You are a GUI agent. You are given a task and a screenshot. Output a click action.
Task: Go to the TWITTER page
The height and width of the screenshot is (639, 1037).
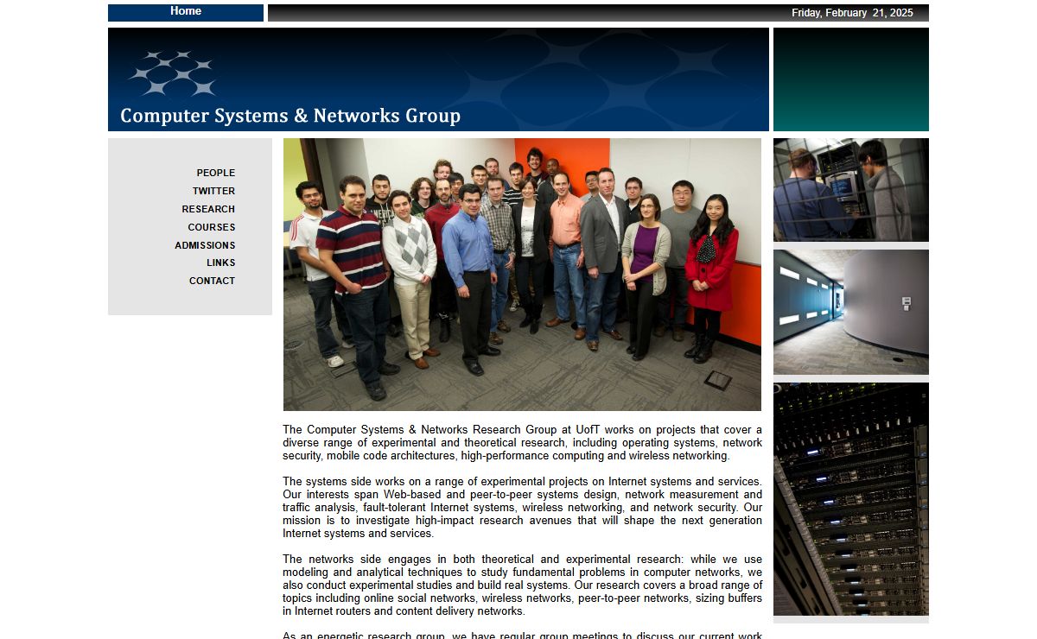point(213,191)
